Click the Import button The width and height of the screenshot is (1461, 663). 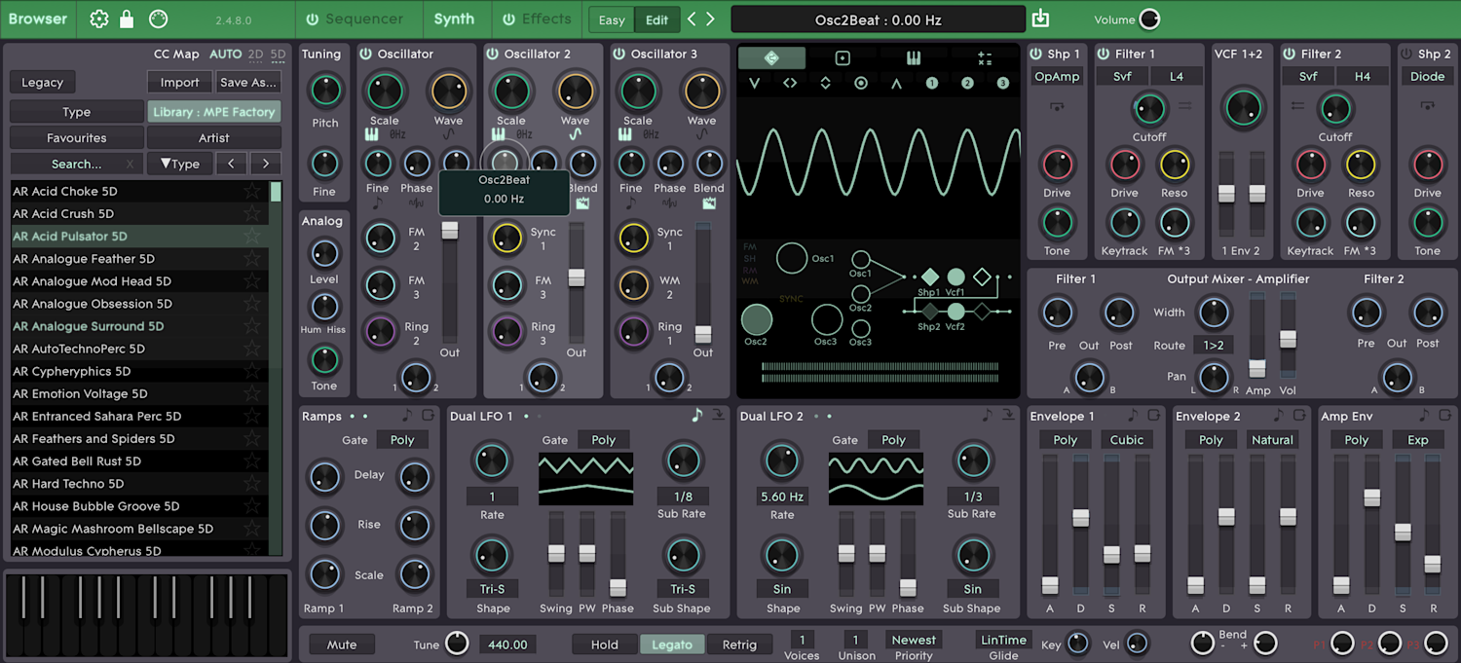(x=179, y=83)
